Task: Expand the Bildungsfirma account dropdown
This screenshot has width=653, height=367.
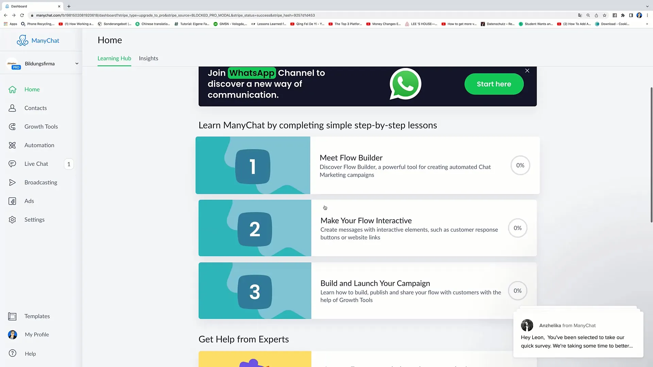Action: click(76, 63)
